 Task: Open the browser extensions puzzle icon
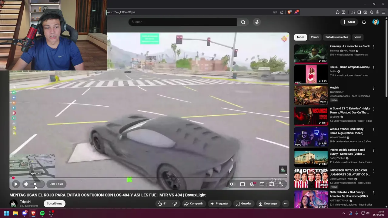pos(337,12)
